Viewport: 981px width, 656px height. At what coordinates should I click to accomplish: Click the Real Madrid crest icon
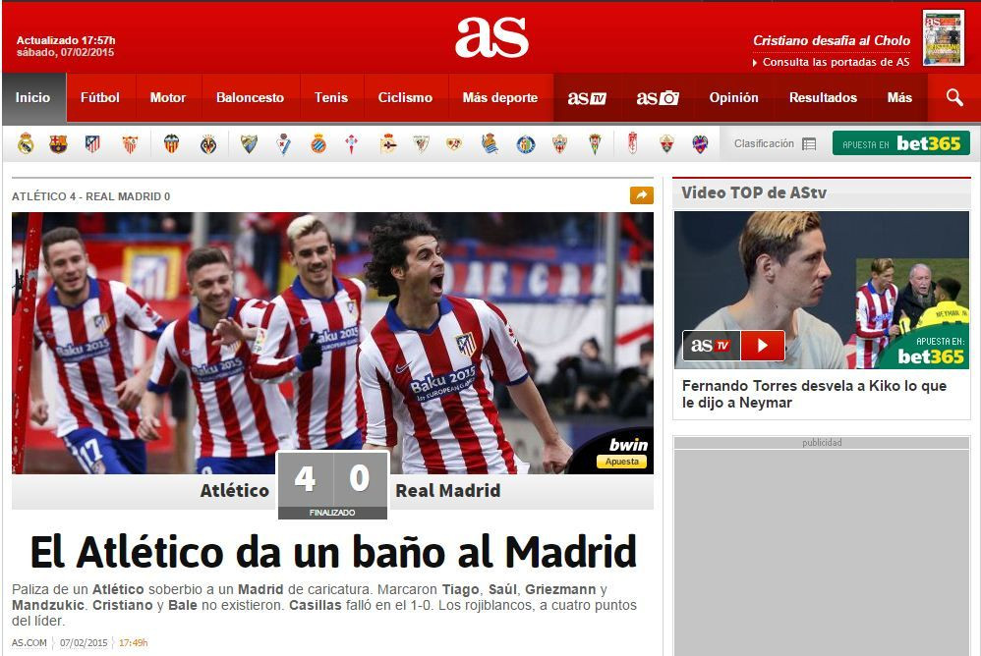tap(26, 144)
